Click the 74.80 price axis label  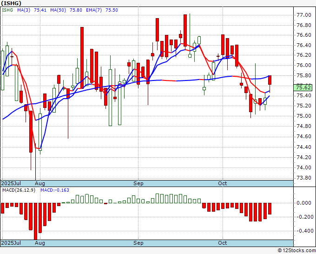tap(304, 126)
